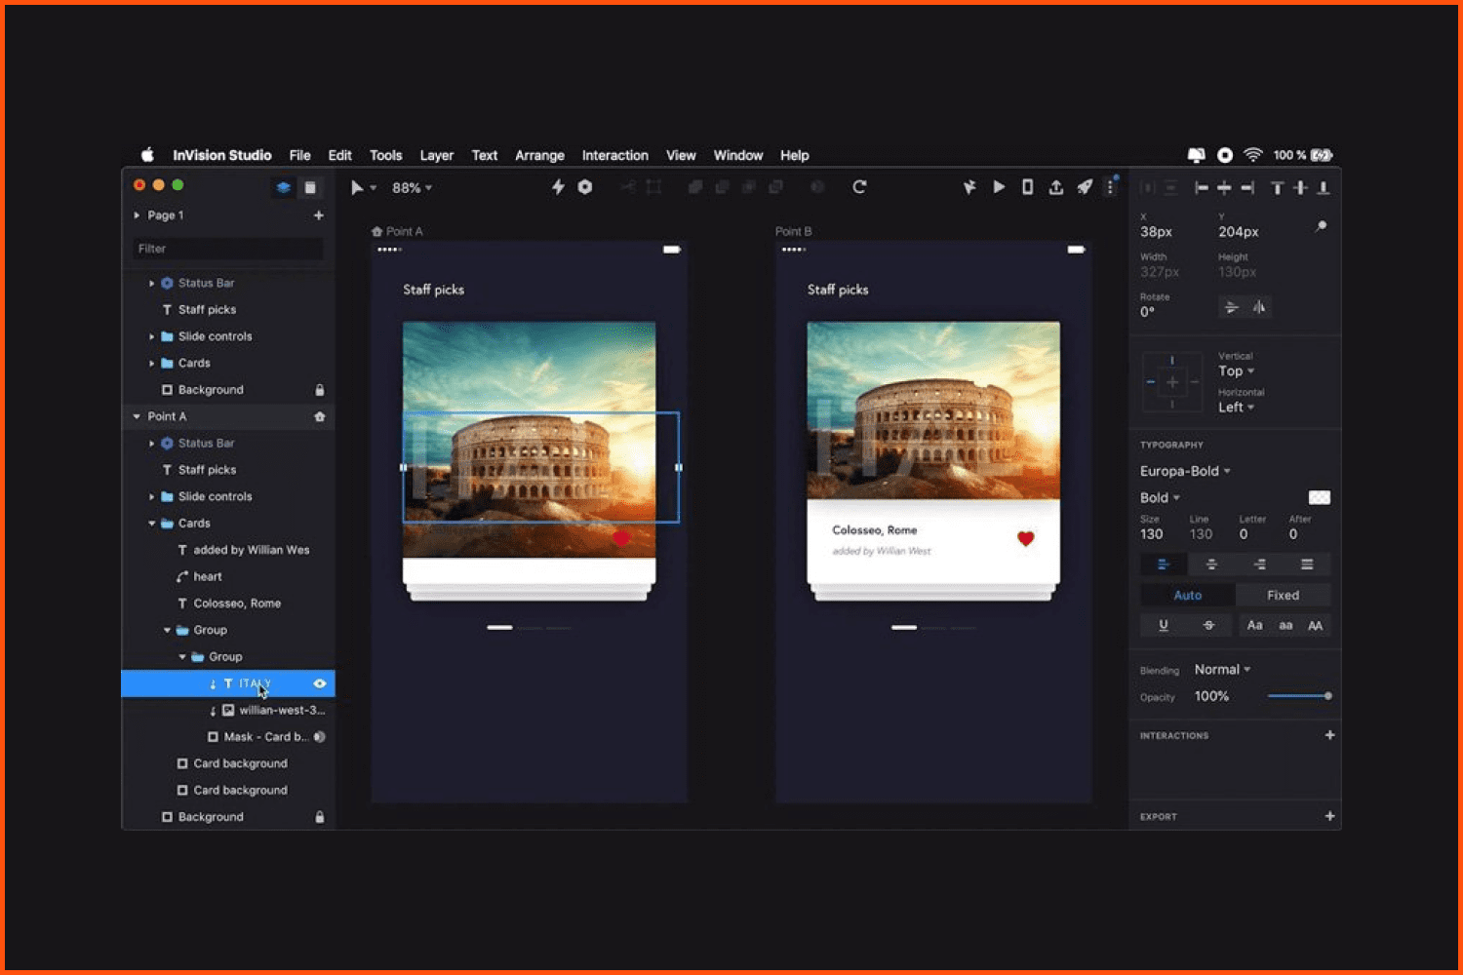Viewport: 1463px width, 975px height.
Task: Apply AA uppercase transform
Action: (1315, 626)
